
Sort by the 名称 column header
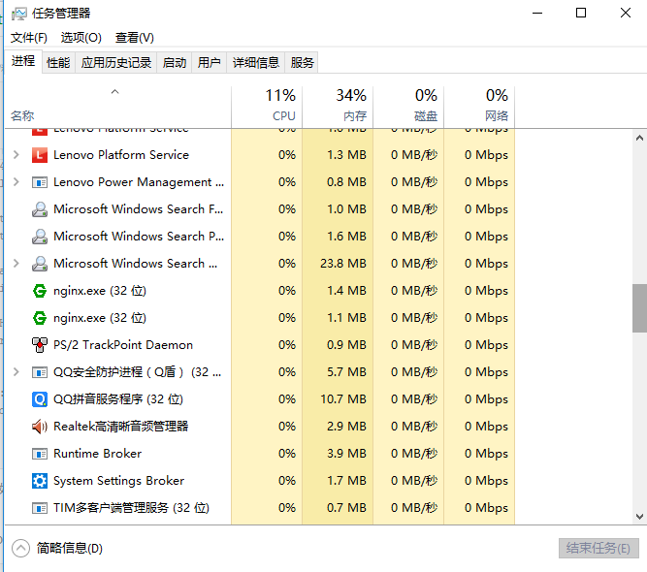pyautogui.click(x=117, y=107)
